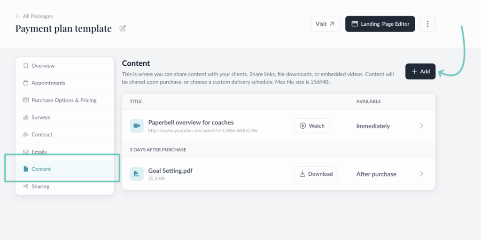This screenshot has width=481, height=240.
Task: Click the credit card icon for Pricing
Action: (26, 100)
